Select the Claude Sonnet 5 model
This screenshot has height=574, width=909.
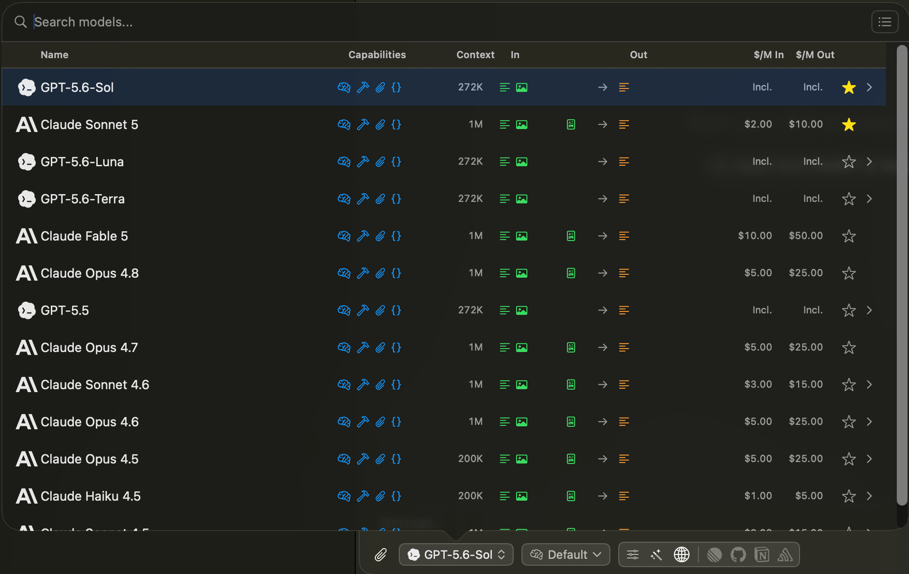pyautogui.click(x=444, y=124)
